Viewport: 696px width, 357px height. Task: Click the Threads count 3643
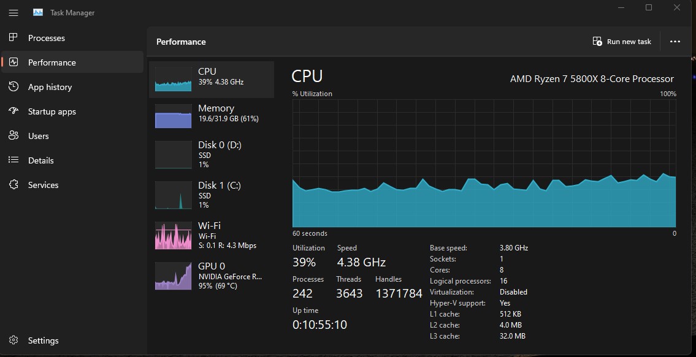[x=350, y=293]
